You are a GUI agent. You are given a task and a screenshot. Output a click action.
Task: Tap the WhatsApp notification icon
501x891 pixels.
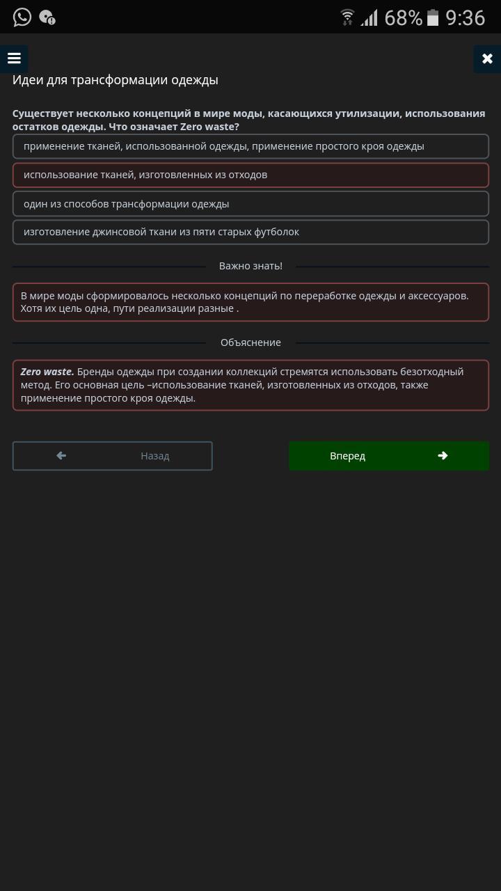click(x=22, y=17)
